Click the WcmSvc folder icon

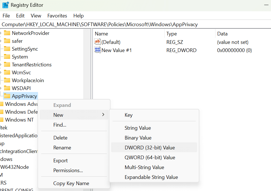(7, 72)
